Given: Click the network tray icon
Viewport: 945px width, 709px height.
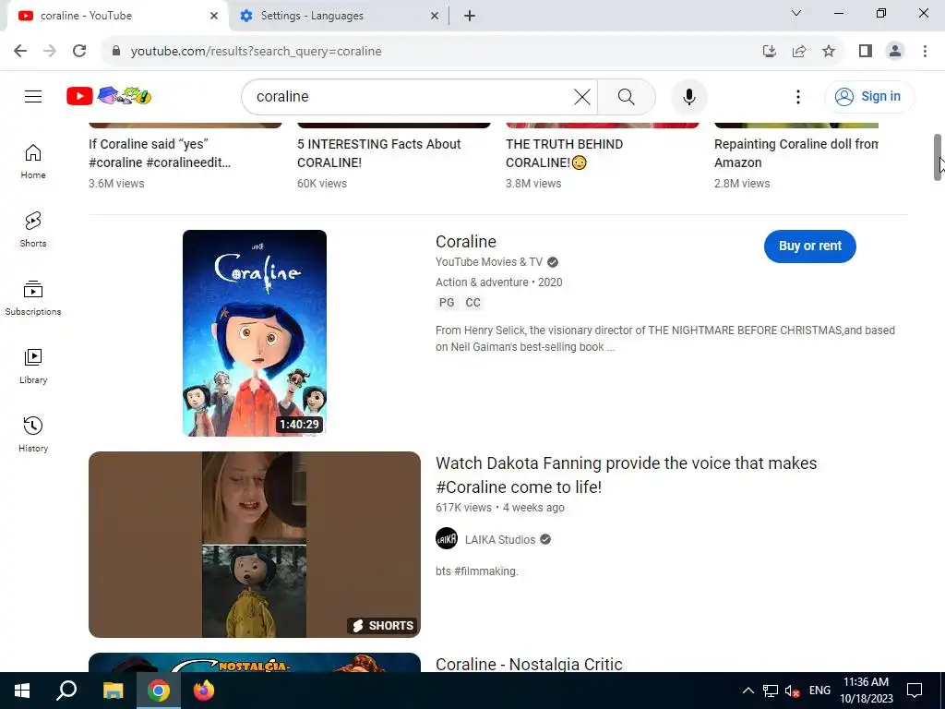Looking at the screenshot, I should click(x=771, y=691).
